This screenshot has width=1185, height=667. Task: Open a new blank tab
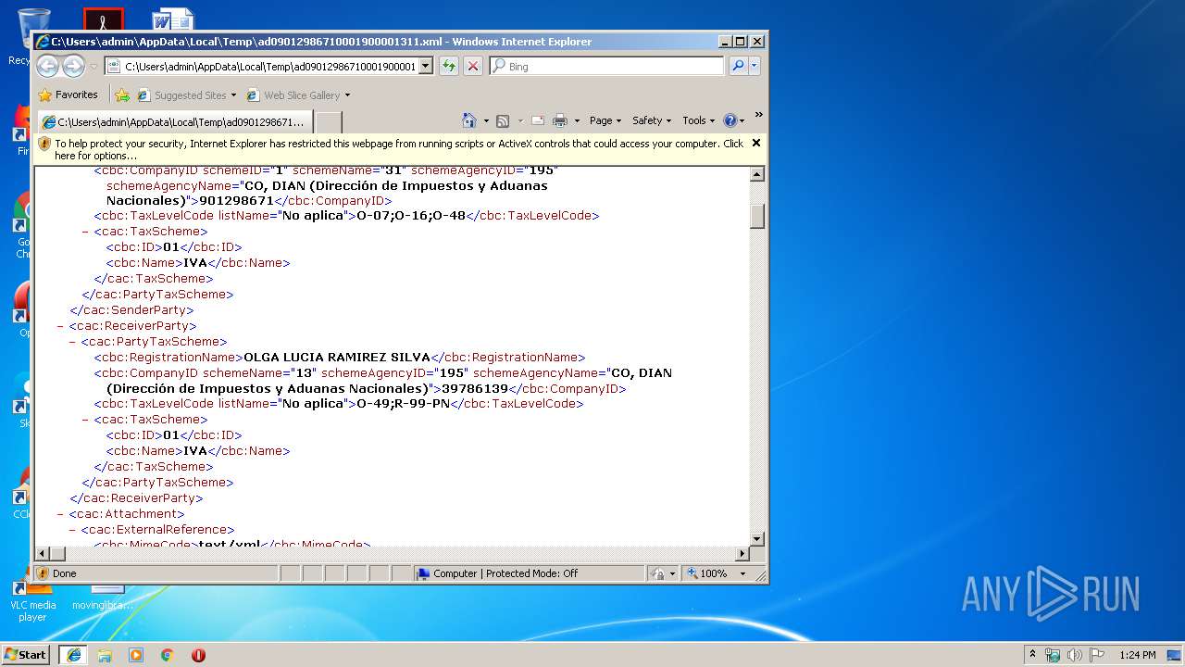coord(329,121)
